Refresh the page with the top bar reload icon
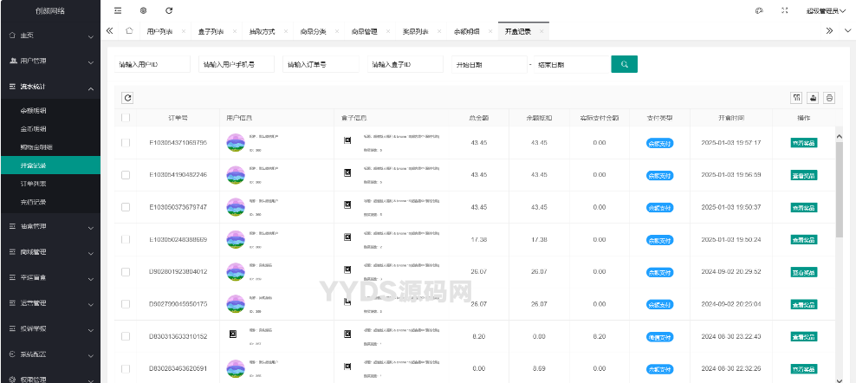The width and height of the screenshot is (856, 383). point(169,10)
